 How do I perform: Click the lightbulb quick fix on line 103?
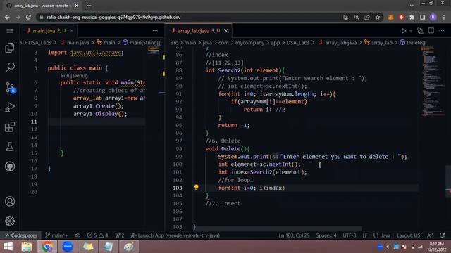(x=196, y=188)
